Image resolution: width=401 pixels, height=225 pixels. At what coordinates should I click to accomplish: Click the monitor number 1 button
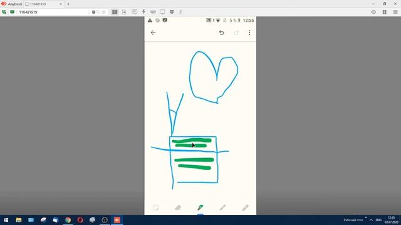coord(115,12)
